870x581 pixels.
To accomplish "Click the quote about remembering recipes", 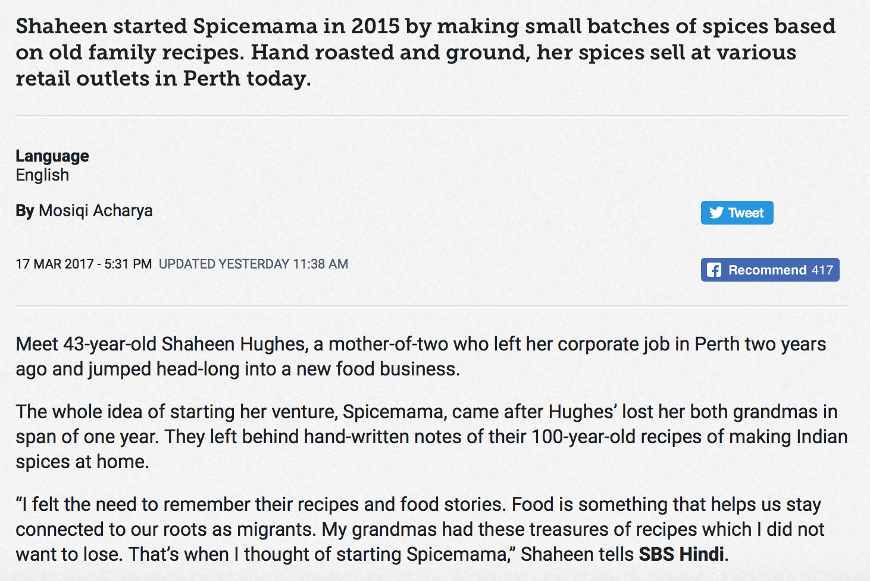I will pos(420,529).
